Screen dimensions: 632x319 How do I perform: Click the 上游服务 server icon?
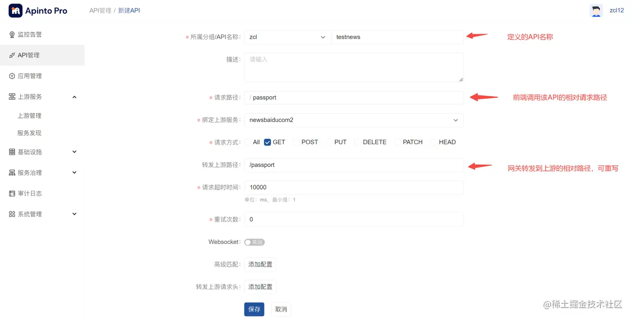tap(12, 97)
